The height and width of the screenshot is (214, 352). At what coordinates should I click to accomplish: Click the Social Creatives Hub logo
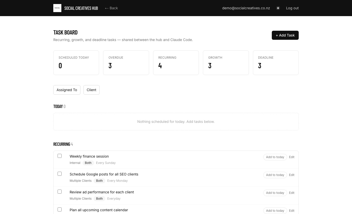pyautogui.click(x=57, y=8)
